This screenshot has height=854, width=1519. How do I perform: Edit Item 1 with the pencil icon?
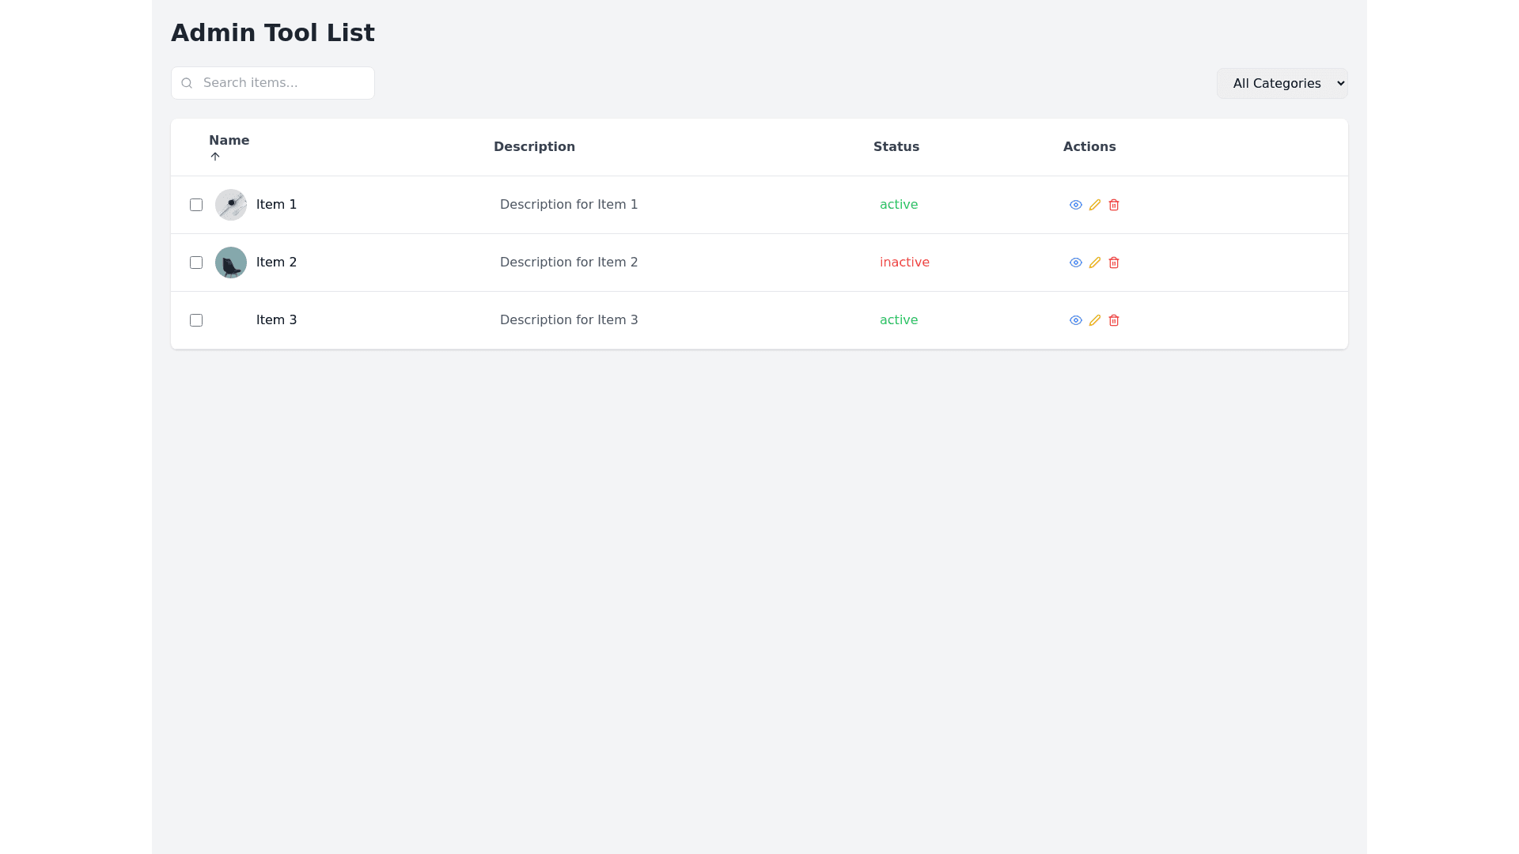[1094, 205]
